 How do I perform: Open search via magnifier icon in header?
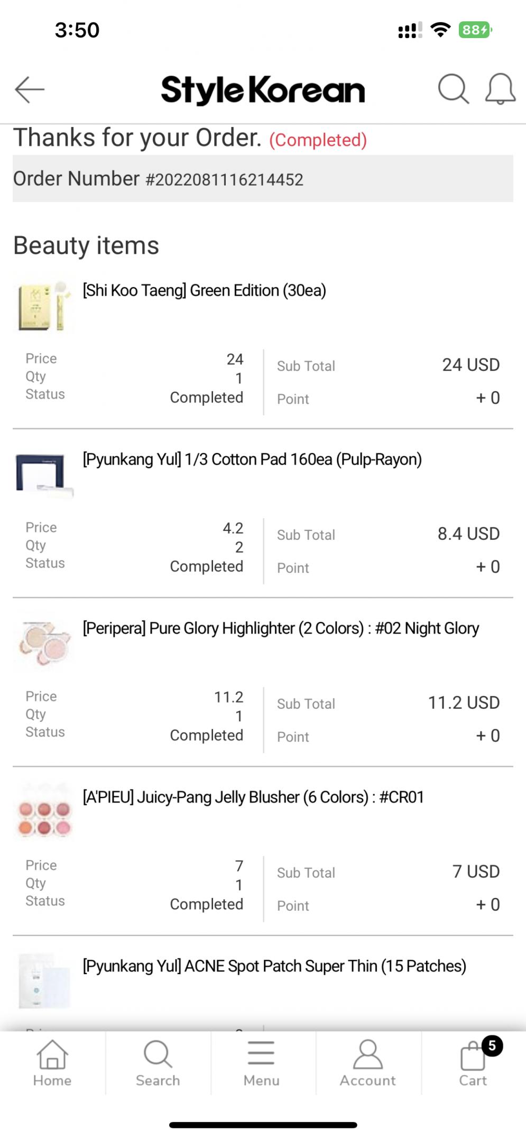(453, 89)
